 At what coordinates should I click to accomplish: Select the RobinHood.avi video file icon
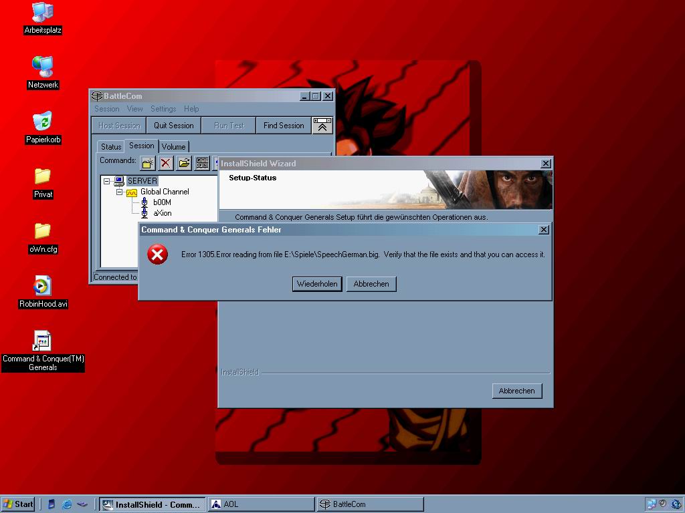42,286
